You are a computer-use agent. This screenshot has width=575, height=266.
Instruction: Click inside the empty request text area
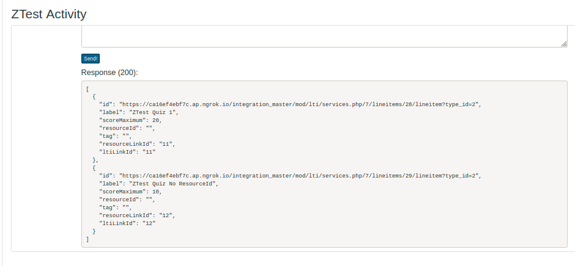coord(324,37)
